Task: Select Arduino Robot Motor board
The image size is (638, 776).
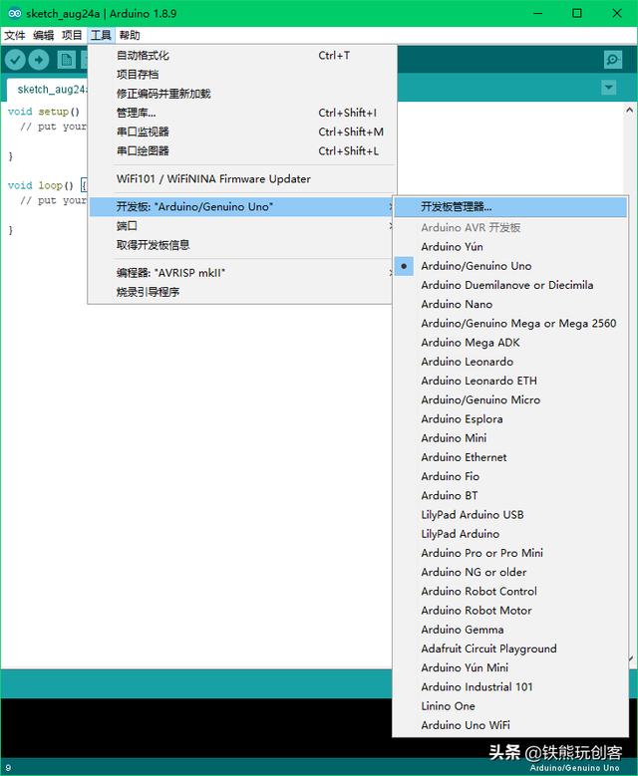Action: (510, 611)
